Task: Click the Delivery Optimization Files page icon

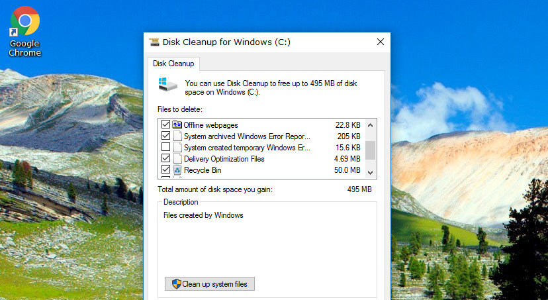Action: [x=177, y=159]
